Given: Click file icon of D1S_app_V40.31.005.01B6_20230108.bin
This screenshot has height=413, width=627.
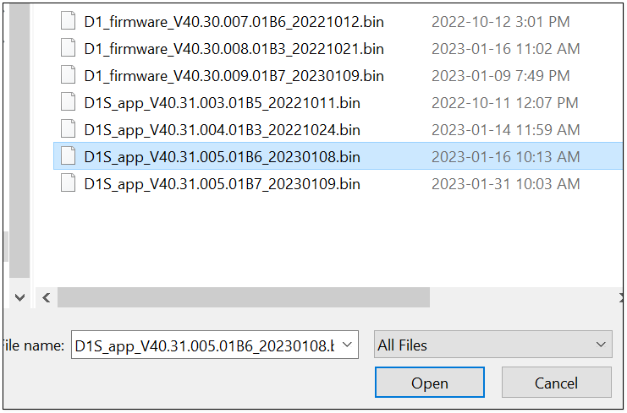Looking at the screenshot, I should [x=68, y=156].
